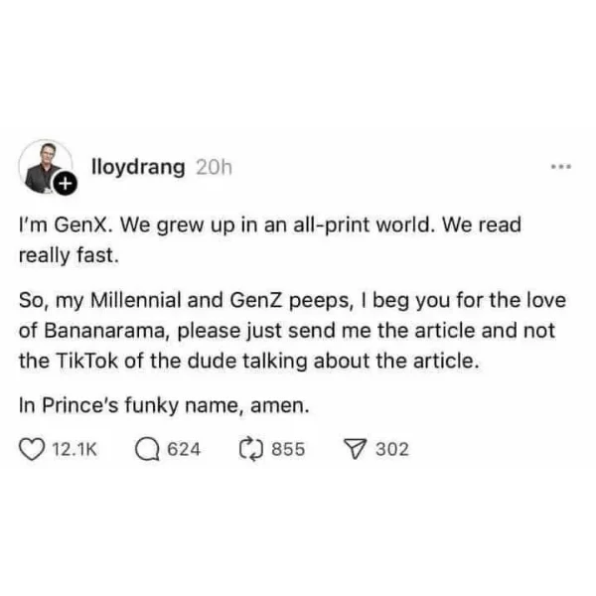Click the 20h timestamp
The width and height of the screenshot is (596, 596).
tap(213, 167)
